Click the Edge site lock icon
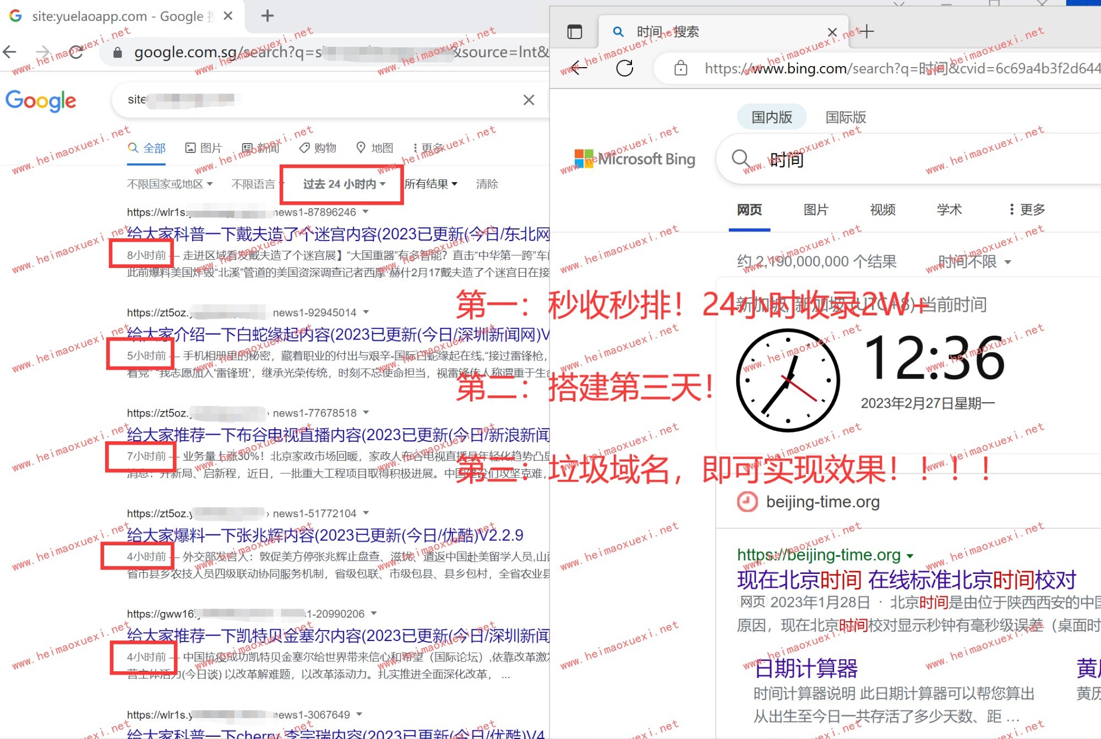 (681, 68)
